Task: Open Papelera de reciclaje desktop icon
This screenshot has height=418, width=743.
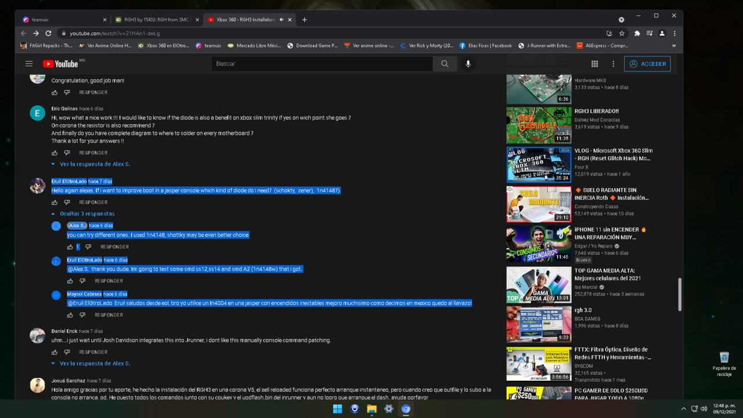Action: tap(724, 364)
